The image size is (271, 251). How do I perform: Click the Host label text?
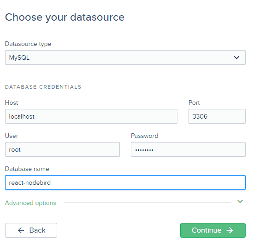tap(12, 103)
